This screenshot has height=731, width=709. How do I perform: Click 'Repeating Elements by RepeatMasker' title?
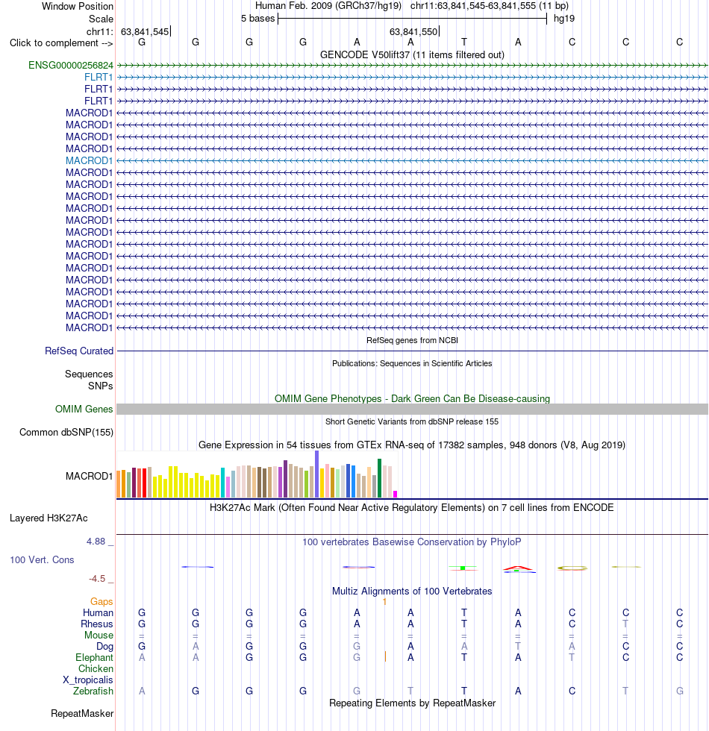click(x=412, y=703)
